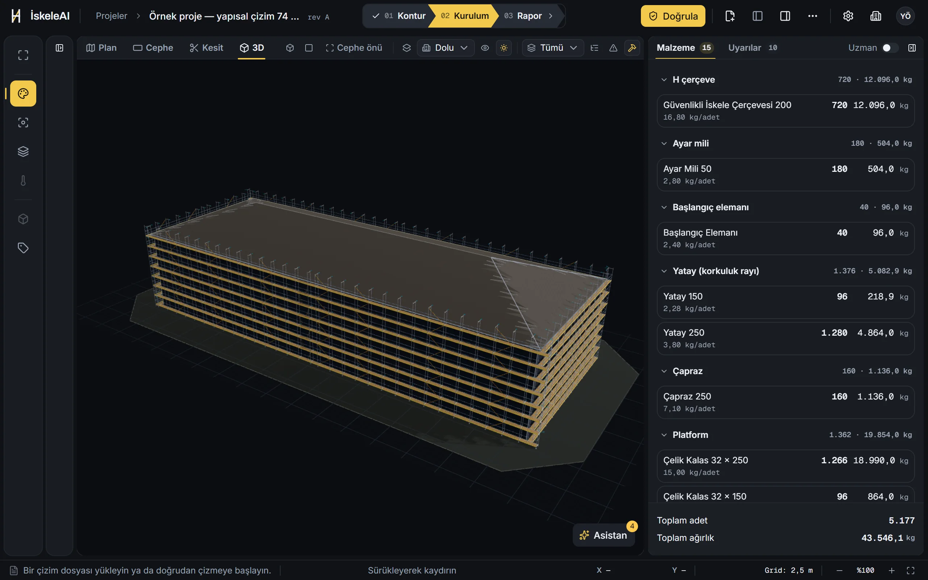This screenshot has height=580, width=928.
Task: Collapse the Platform group
Action: point(664,435)
